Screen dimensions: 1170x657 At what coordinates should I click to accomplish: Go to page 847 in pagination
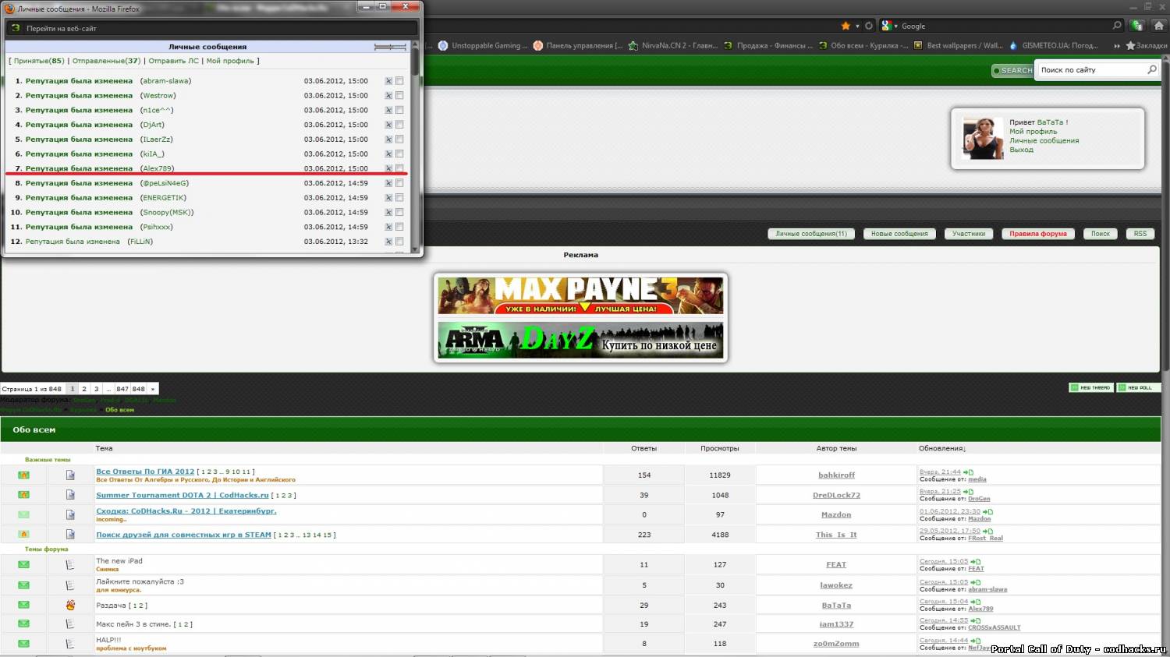point(122,389)
